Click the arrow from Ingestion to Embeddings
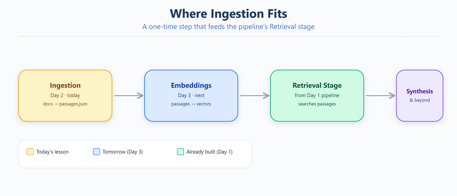Viewport: 457px width, 196px height. coord(129,95)
